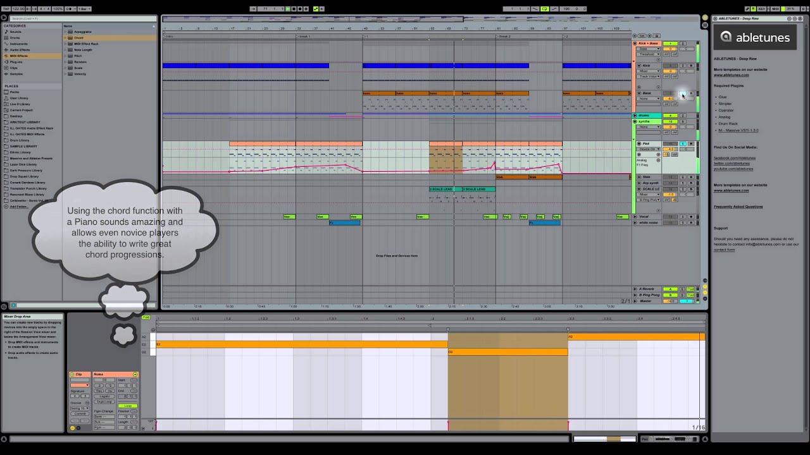This screenshot has height=455, width=810.
Task: Open Desktop folder in Places
Action: (16, 116)
